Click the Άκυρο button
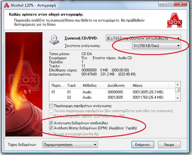The image size is (192, 155). [x=169, y=145]
